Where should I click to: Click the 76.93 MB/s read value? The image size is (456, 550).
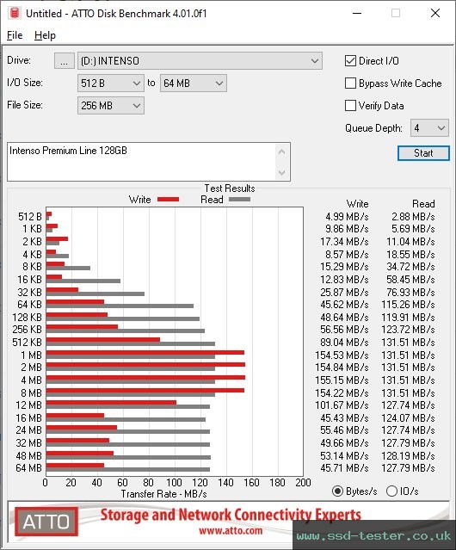click(x=410, y=292)
